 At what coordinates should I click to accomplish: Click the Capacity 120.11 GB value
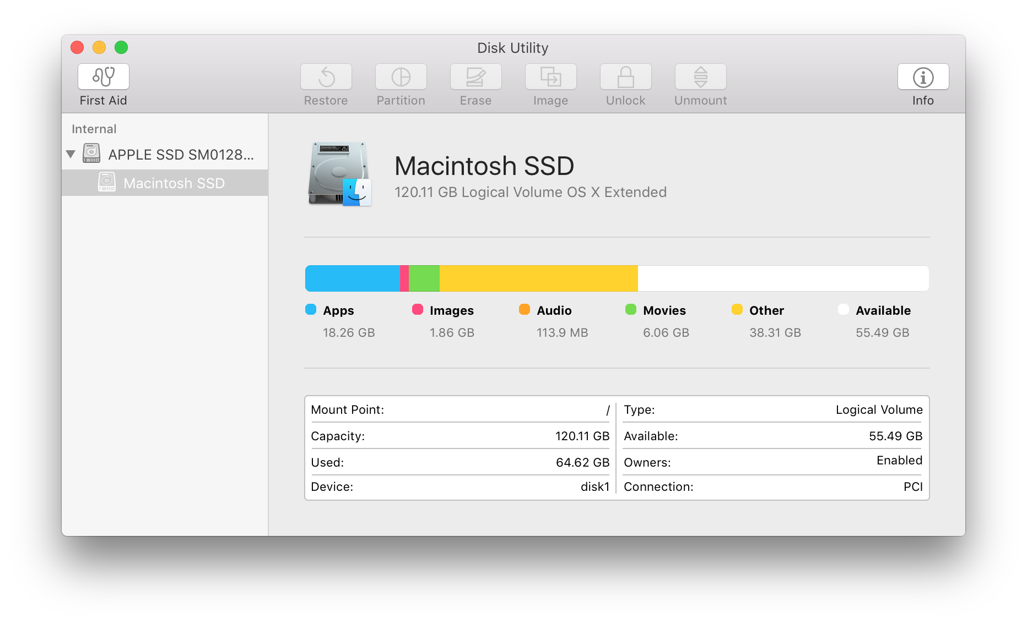[x=582, y=436]
